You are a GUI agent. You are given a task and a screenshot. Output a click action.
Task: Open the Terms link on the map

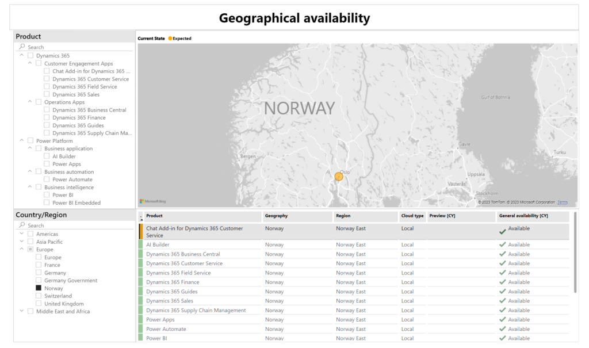[563, 202]
